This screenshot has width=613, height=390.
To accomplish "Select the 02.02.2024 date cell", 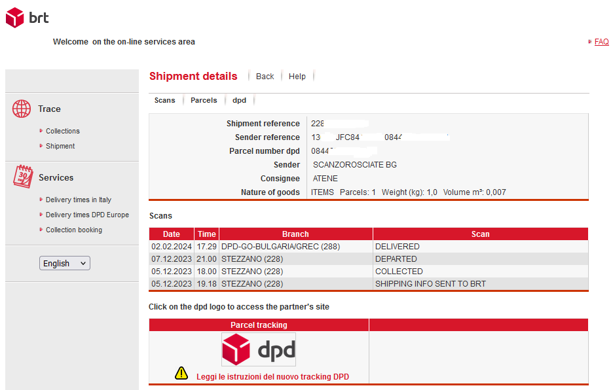I will pyautogui.click(x=171, y=247).
